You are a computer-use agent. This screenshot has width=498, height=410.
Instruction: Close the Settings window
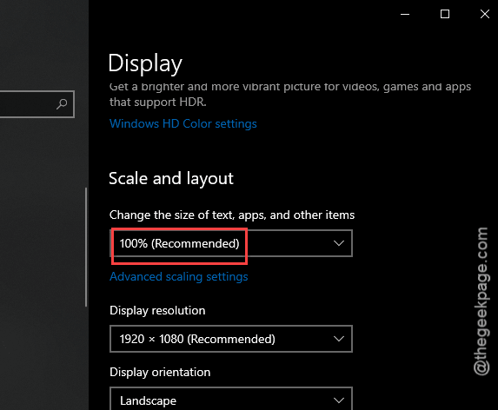click(485, 14)
